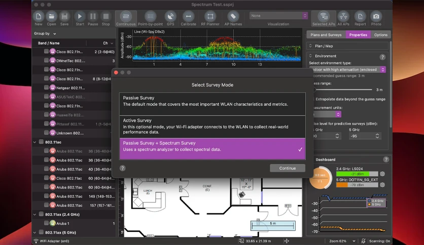Collapse the 802.11ac group

(x=34, y=142)
